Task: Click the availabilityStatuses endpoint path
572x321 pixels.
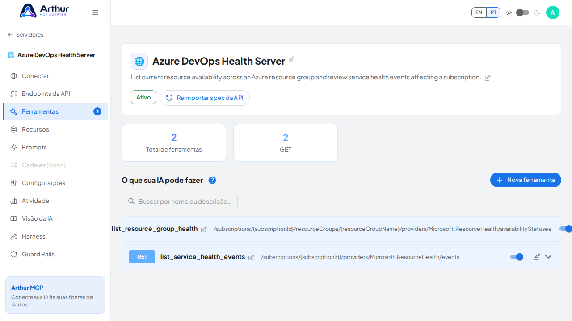Action: (383, 229)
